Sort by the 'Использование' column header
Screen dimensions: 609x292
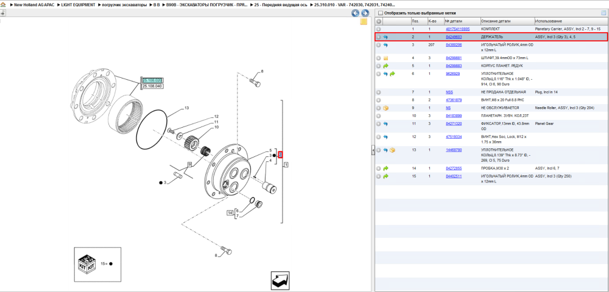[570, 21]
